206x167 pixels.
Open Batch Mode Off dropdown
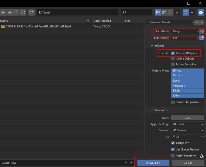pos(185,38)
